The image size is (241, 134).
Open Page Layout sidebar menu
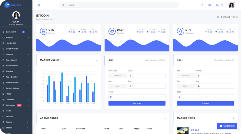(16, 60)
